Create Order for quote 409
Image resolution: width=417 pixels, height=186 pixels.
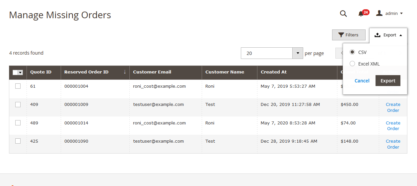pyautogui.click(x=393, y=107)
